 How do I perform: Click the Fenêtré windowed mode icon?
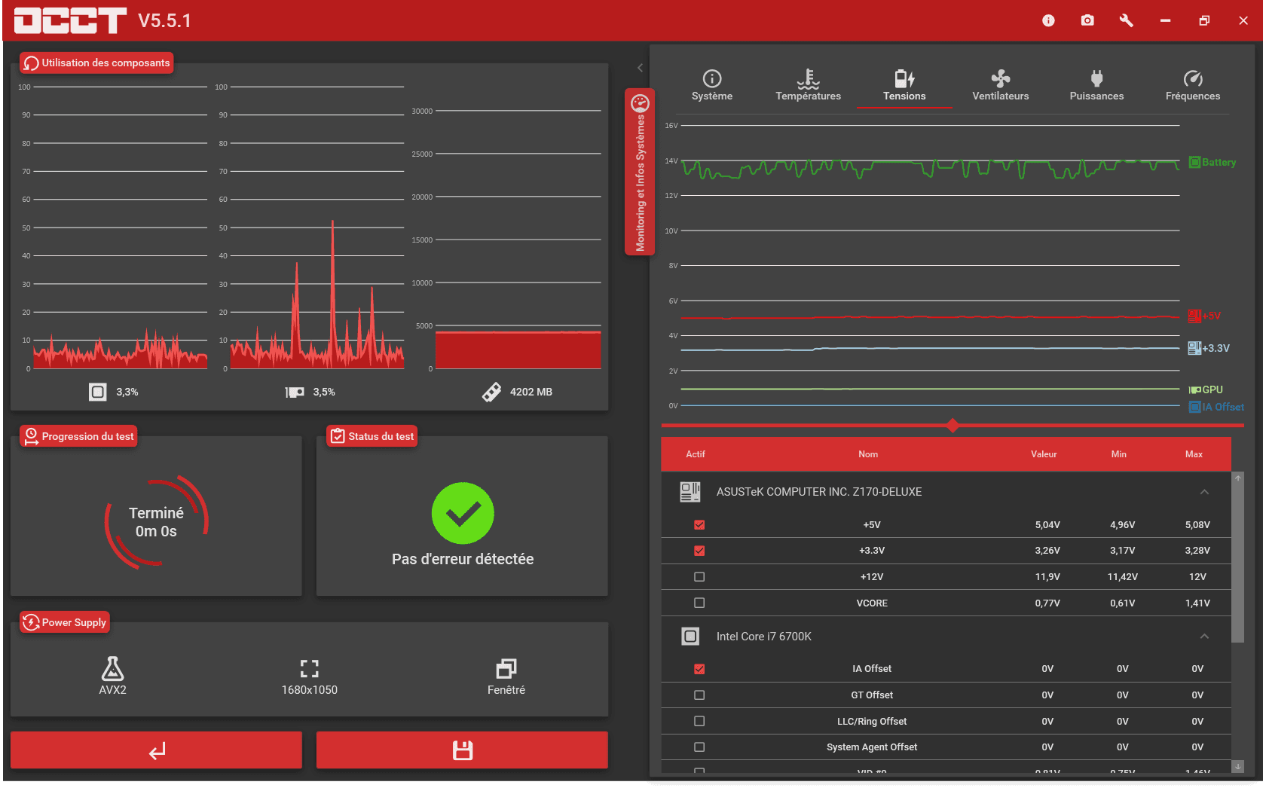(x=506, y=668)
